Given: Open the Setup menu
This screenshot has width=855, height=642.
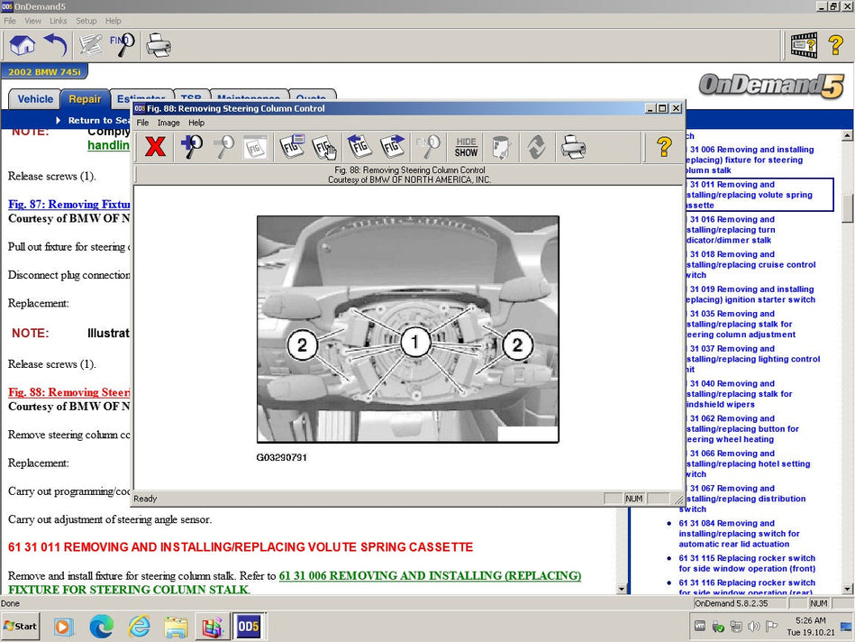Looking at the screenshot, I should click(86, 21).
